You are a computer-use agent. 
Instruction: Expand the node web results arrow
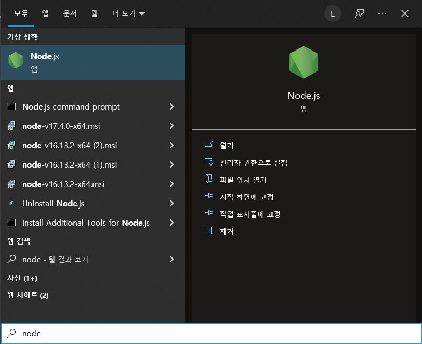click(171, 259)
